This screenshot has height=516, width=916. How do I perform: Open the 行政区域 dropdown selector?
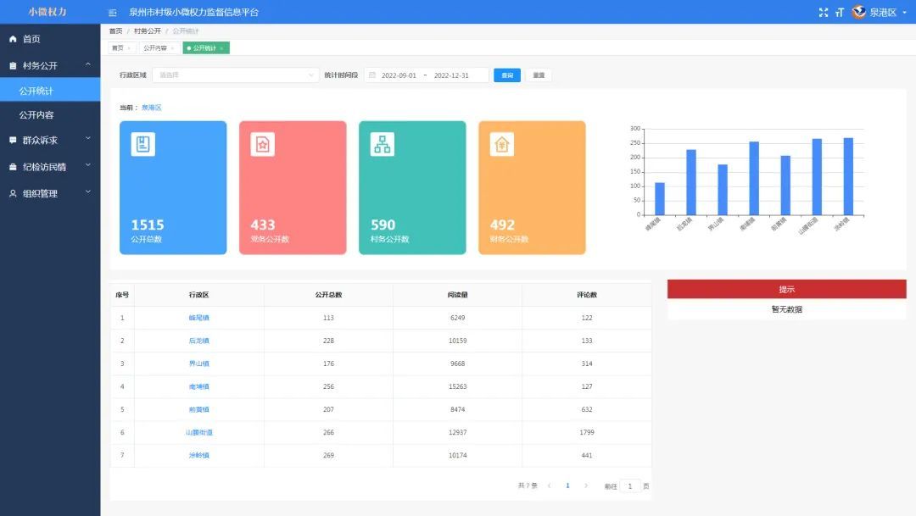(236, 75)
